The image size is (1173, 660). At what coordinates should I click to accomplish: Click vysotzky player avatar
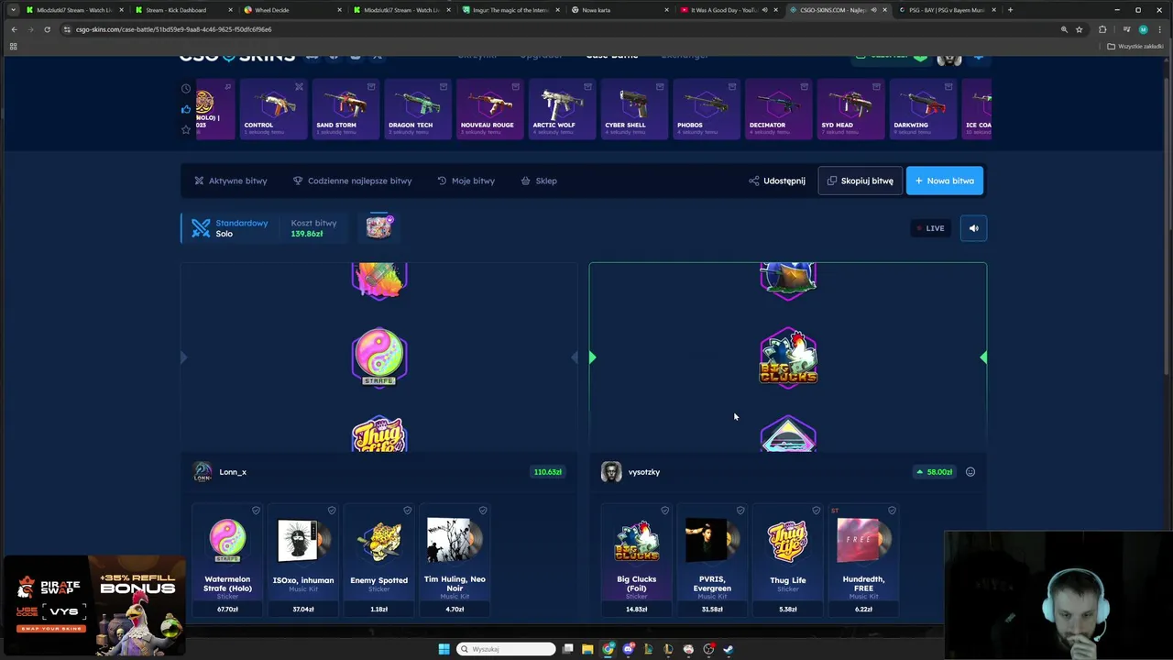[x=611, y=472]
